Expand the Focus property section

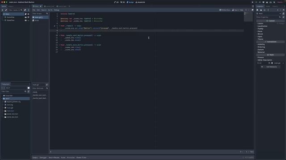(x=260, y=32)
